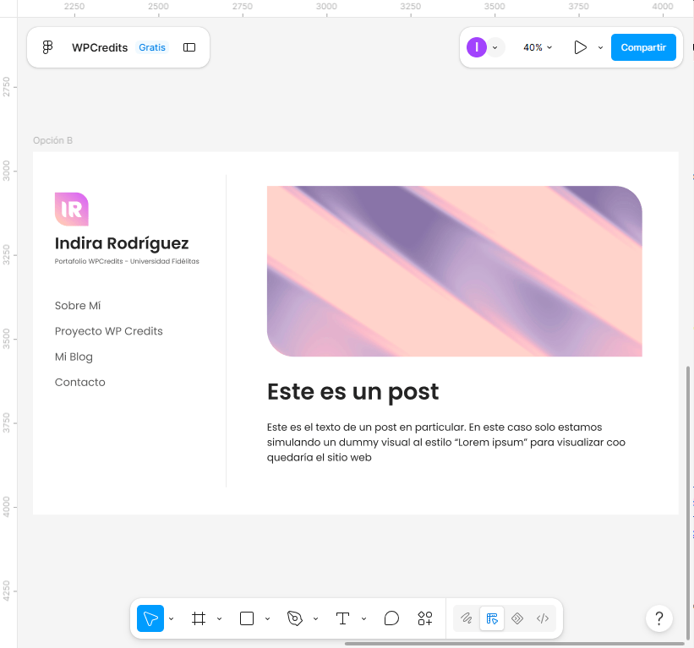Start the prototype presentation play button
694x648 pixels.
click(580, 47)
